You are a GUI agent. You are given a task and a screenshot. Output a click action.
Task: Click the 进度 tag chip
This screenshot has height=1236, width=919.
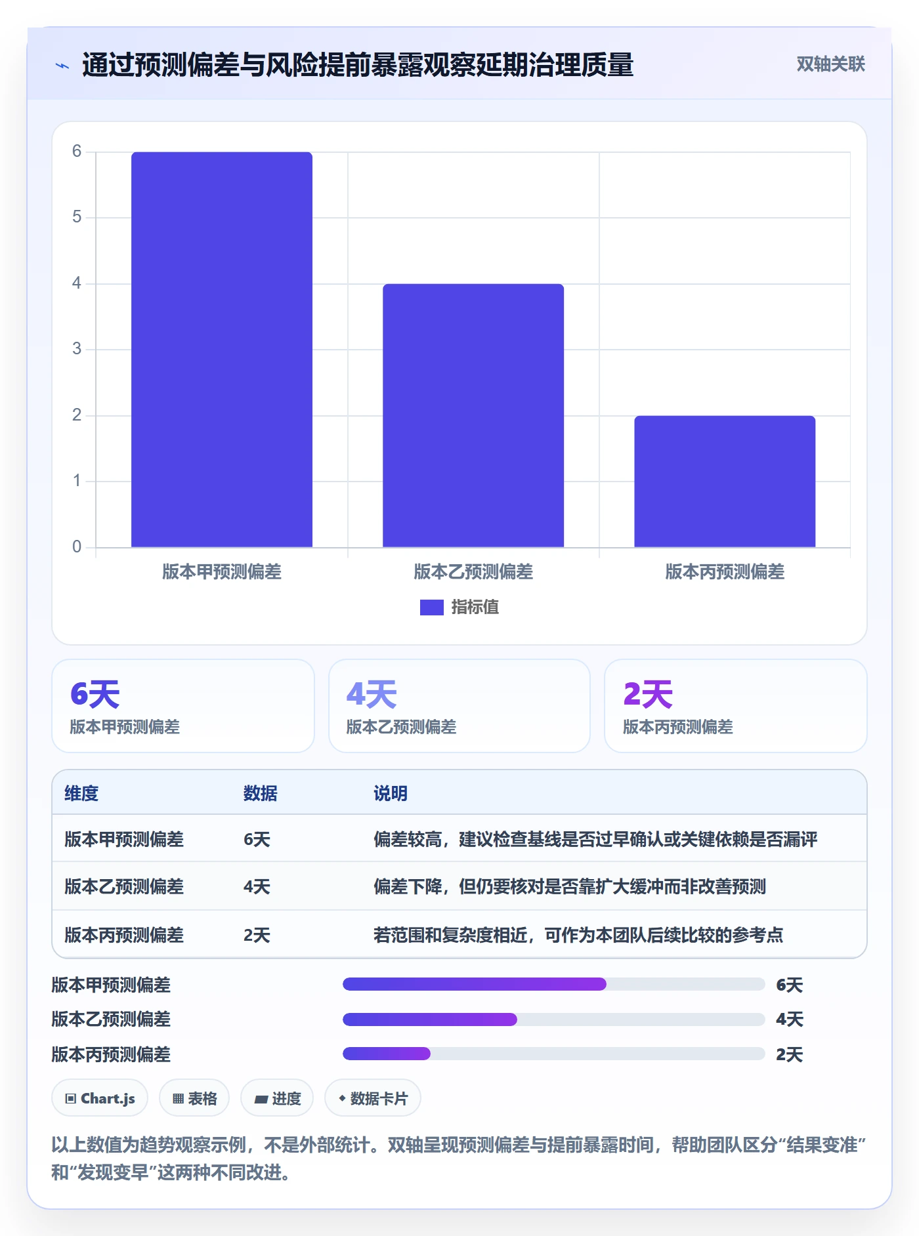click(277, 1098)
